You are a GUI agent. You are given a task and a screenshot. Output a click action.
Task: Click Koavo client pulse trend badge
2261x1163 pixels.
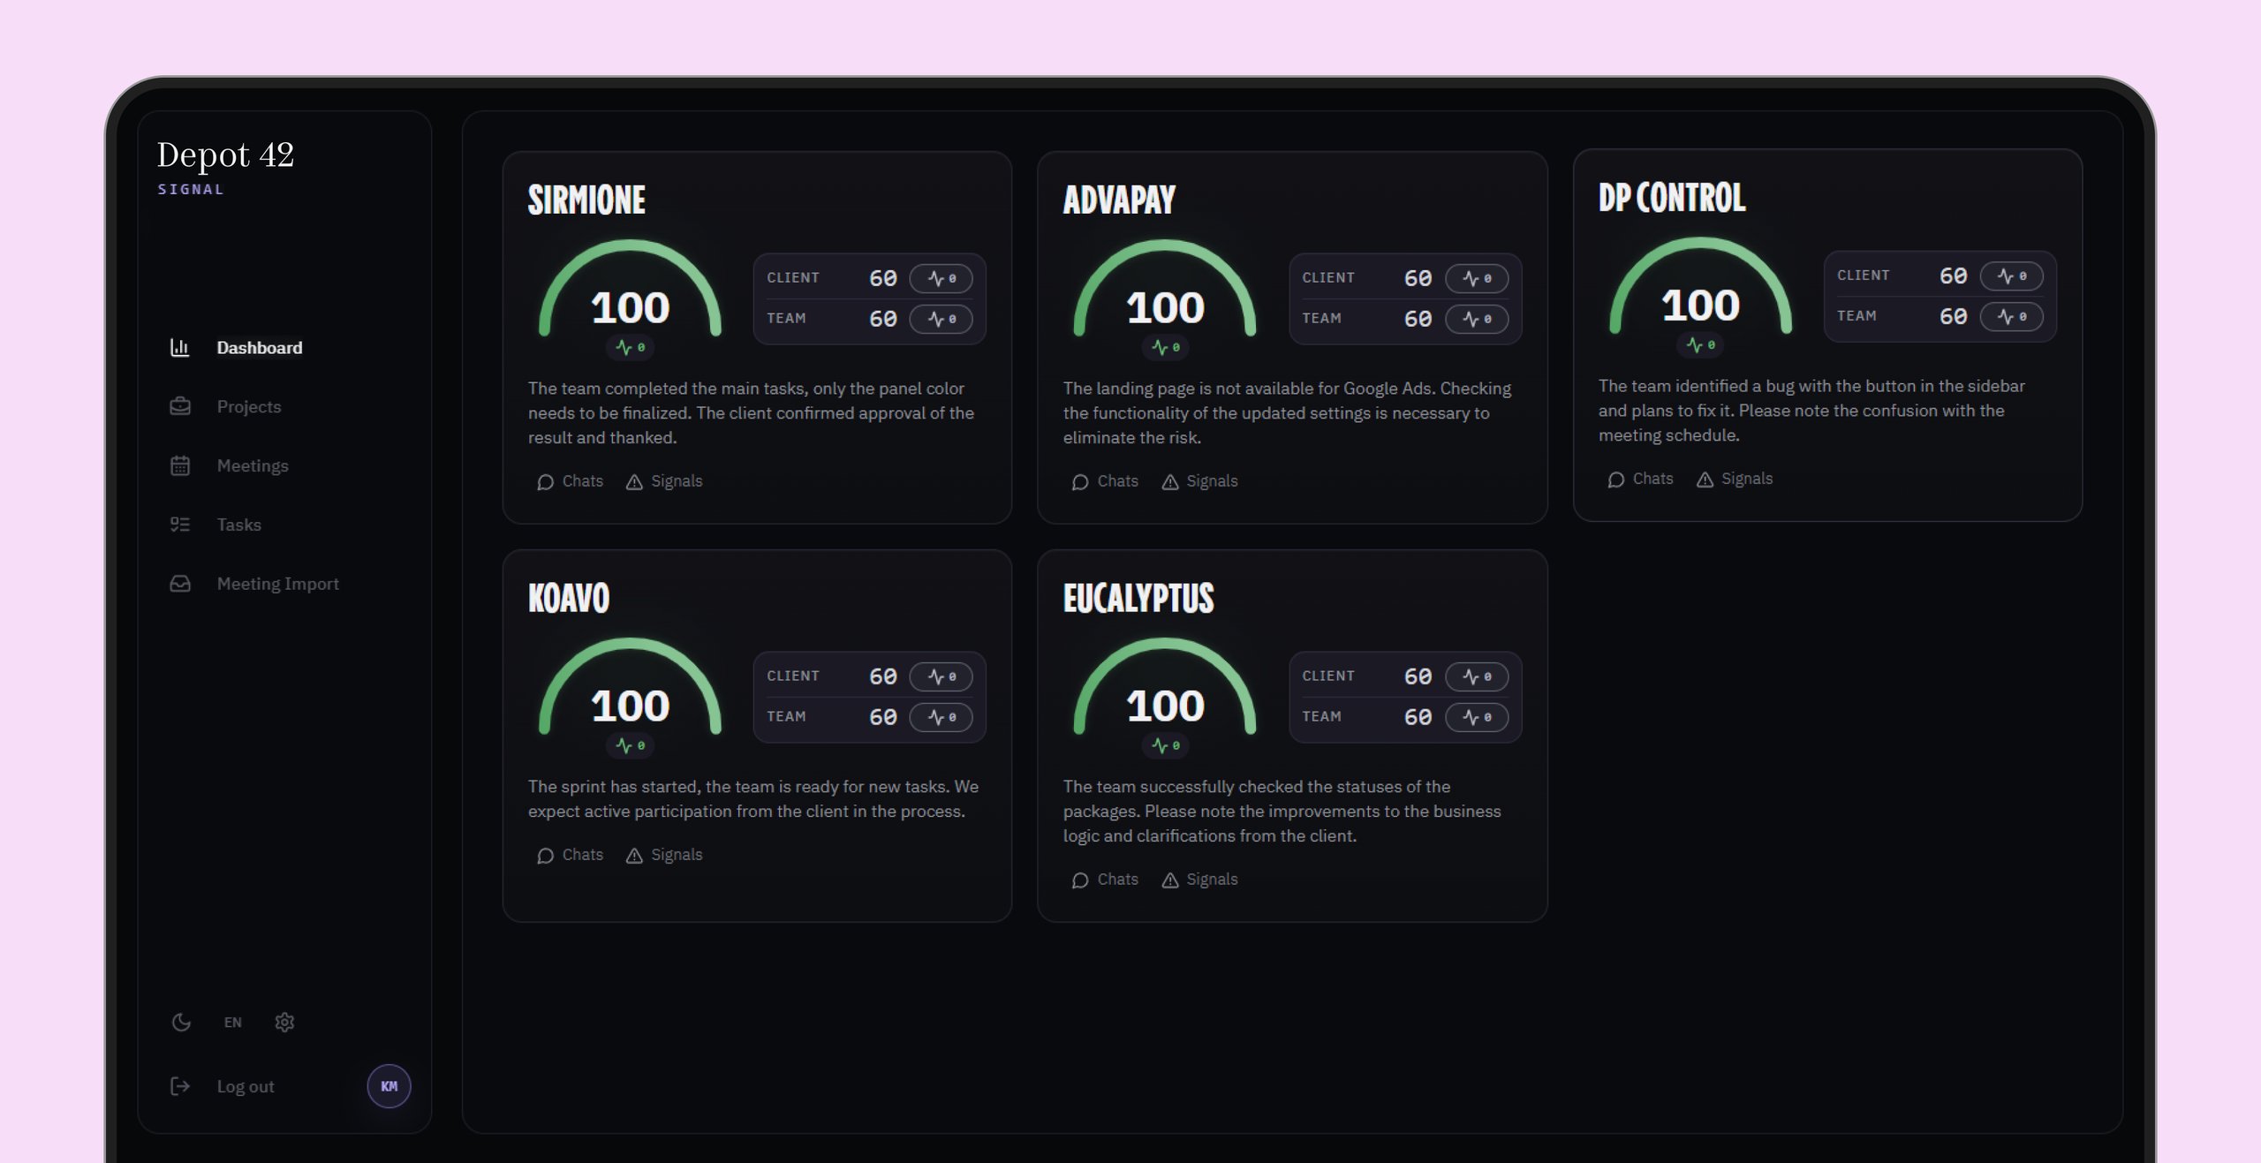(x=941, y=677)
